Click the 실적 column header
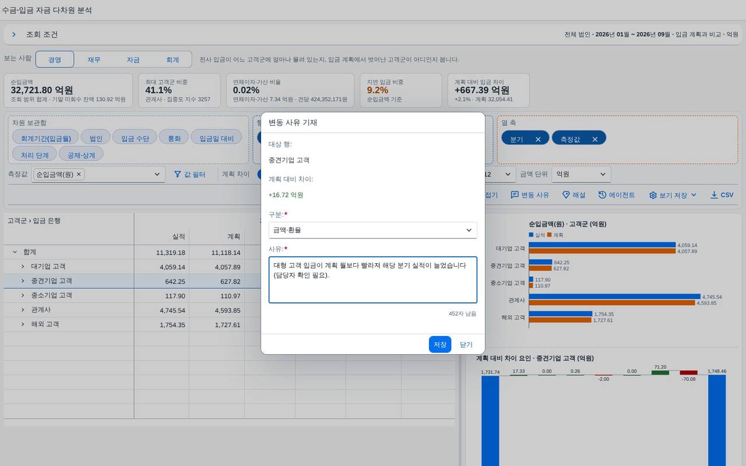 tap(161, 236)
